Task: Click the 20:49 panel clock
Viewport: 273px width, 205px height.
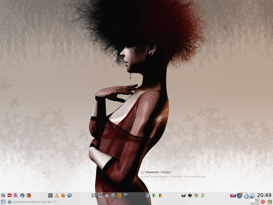Action: (264, 195)
